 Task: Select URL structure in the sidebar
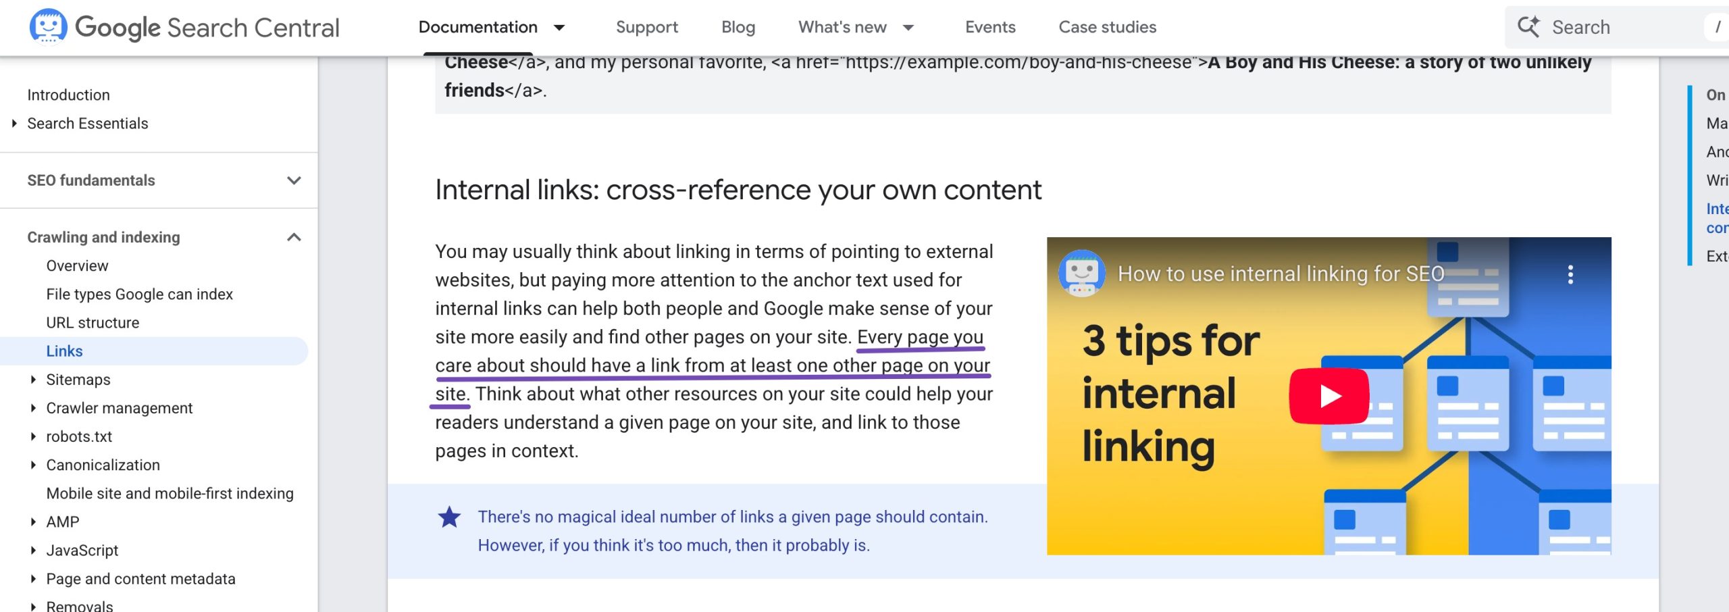93,323
